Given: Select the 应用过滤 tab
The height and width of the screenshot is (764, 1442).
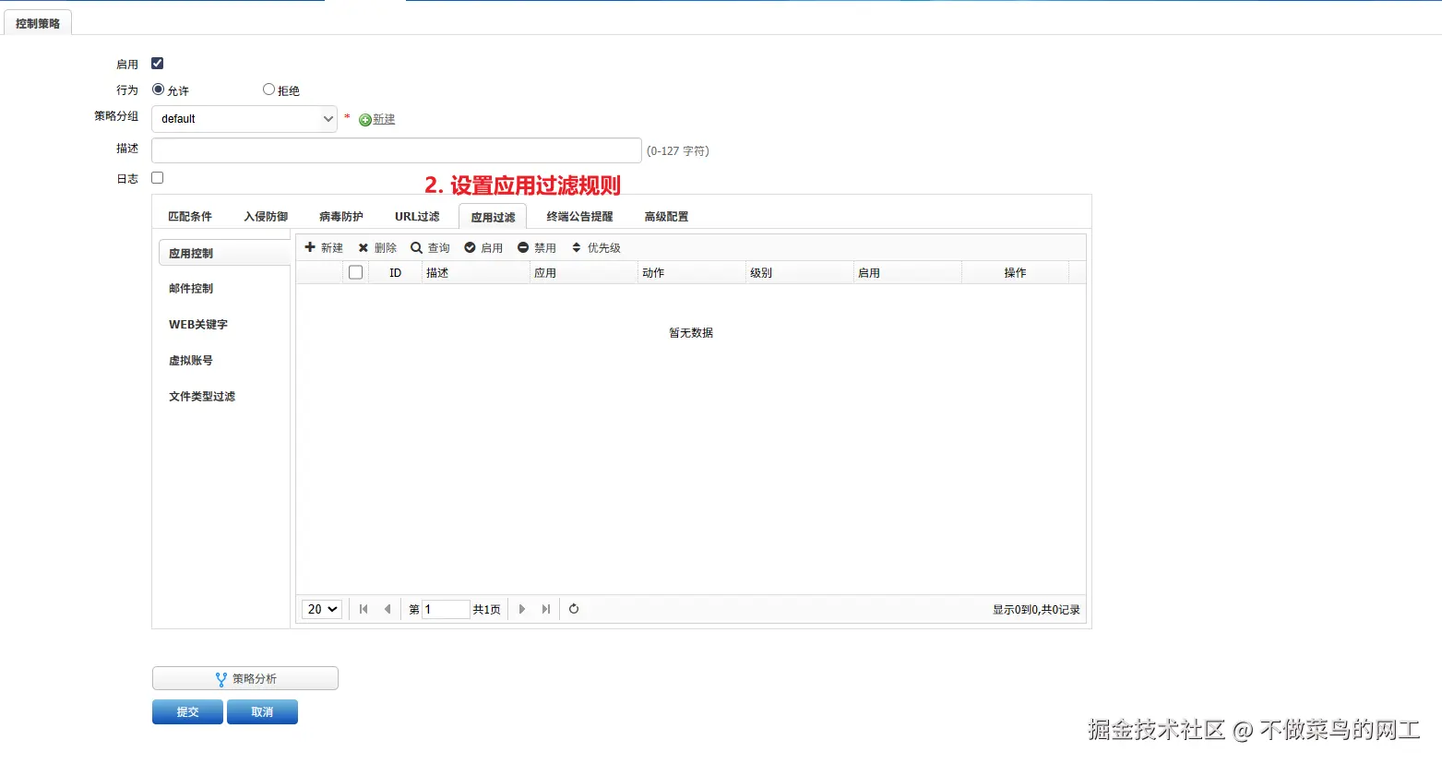Looking at the screenshot, I should tap(493, 217).
